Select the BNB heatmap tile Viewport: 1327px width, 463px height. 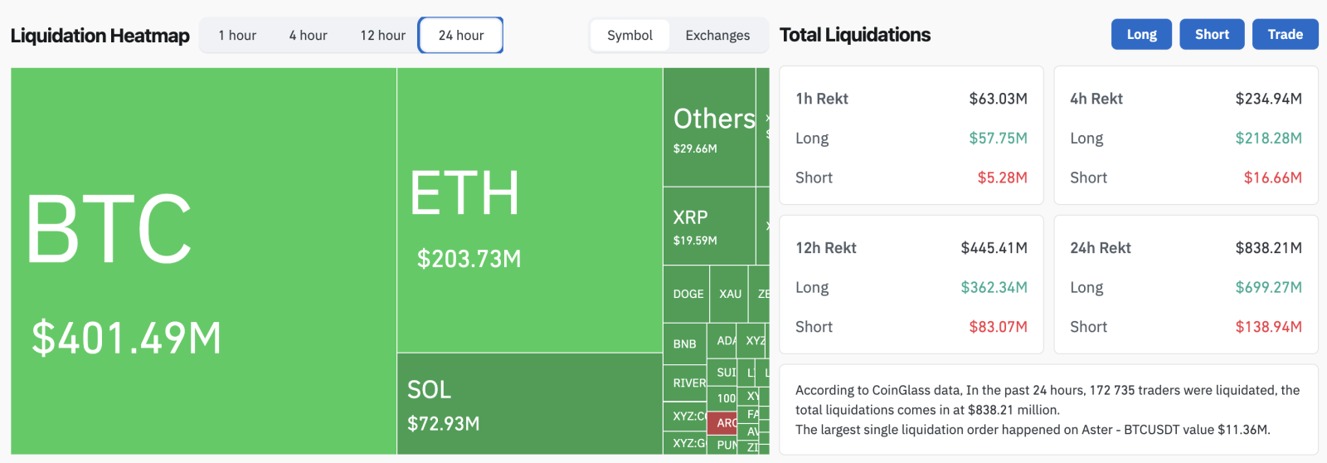[684, 344]
